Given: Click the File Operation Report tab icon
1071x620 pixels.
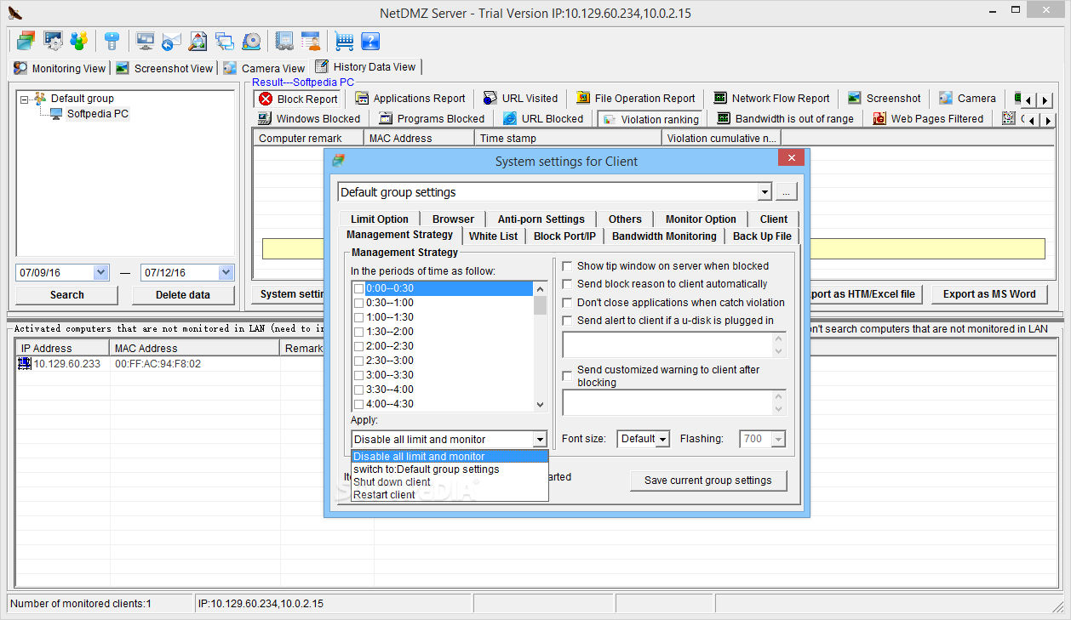Looking at the screenshot, I should tap(583, 99).
